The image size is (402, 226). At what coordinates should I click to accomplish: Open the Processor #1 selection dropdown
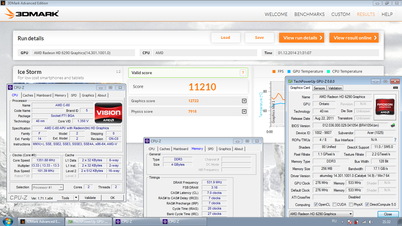click(x=48, y=187)
